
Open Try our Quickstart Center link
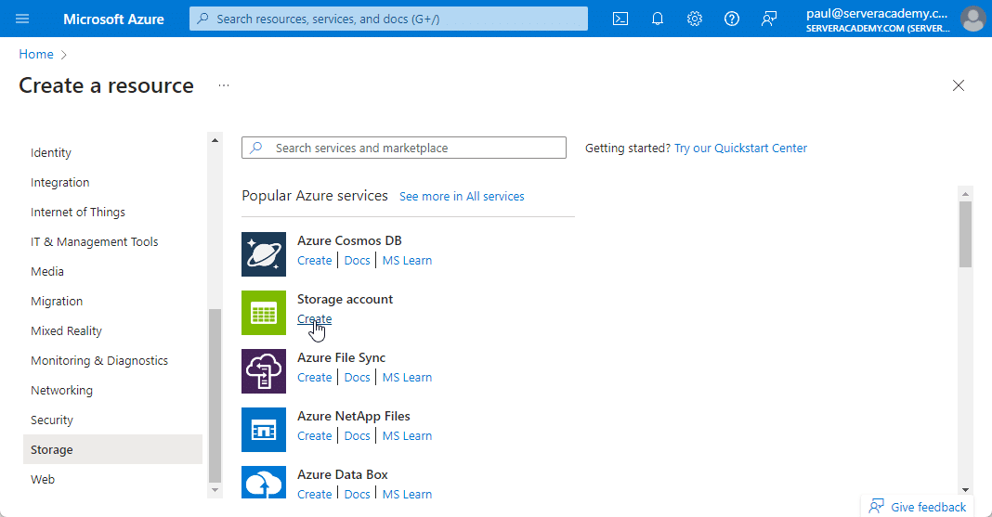(x=740, y=149)
